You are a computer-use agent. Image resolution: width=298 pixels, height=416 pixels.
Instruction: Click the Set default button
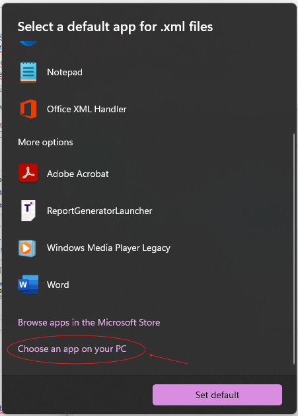point(217,395)
